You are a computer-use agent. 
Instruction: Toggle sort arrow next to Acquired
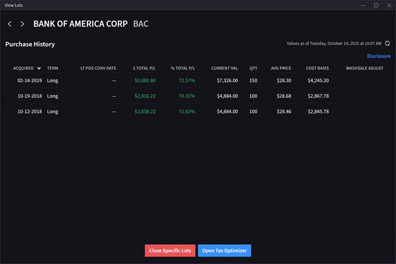point(39,69)
